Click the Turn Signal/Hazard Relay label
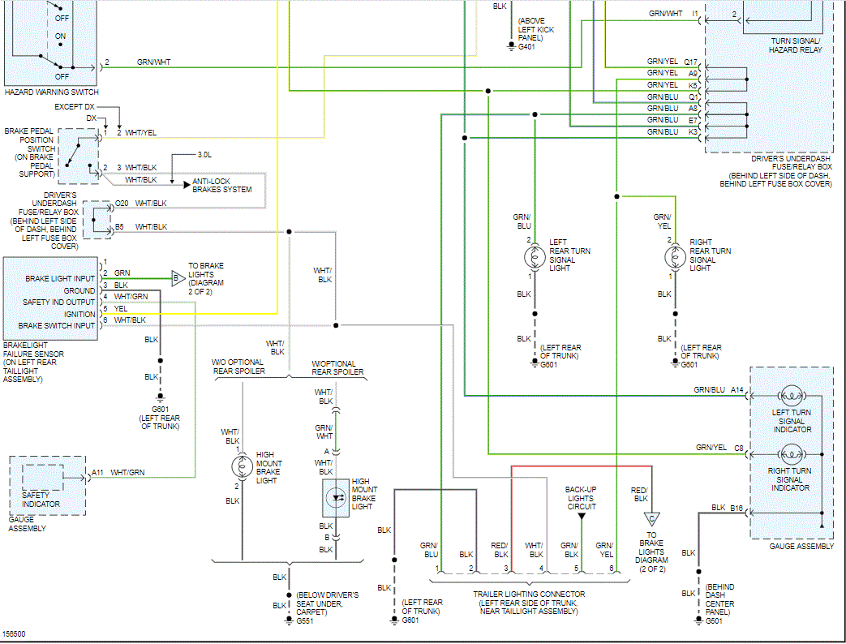846x644 pixels. [x=795, y=45]
